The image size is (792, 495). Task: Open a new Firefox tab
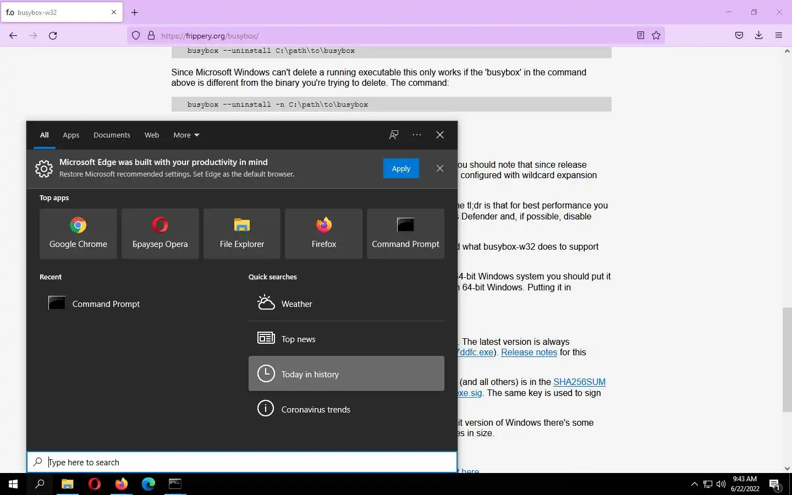pyautogui.click(x=135, y=12)
